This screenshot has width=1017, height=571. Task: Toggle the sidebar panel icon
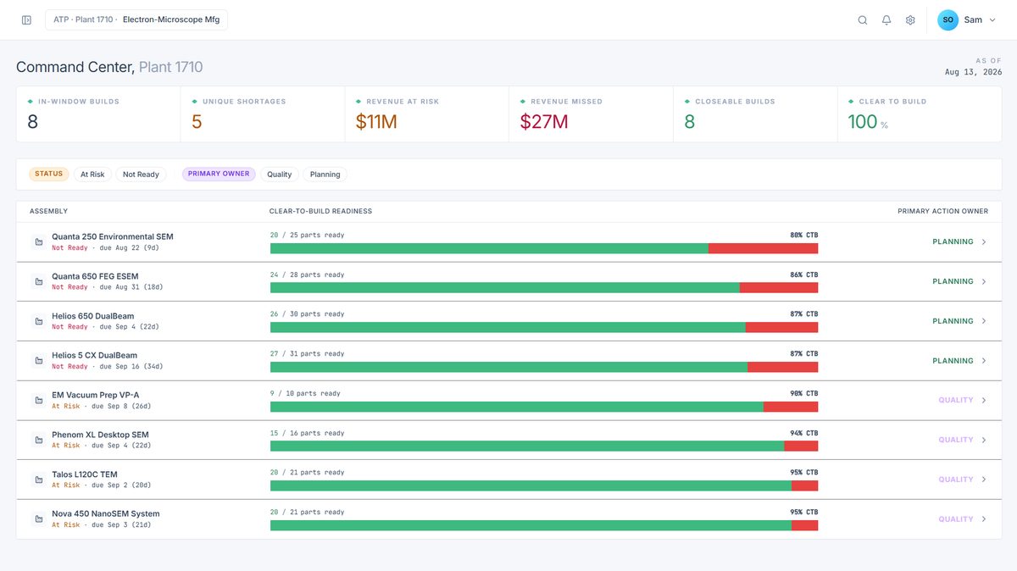tap(26, 19)
